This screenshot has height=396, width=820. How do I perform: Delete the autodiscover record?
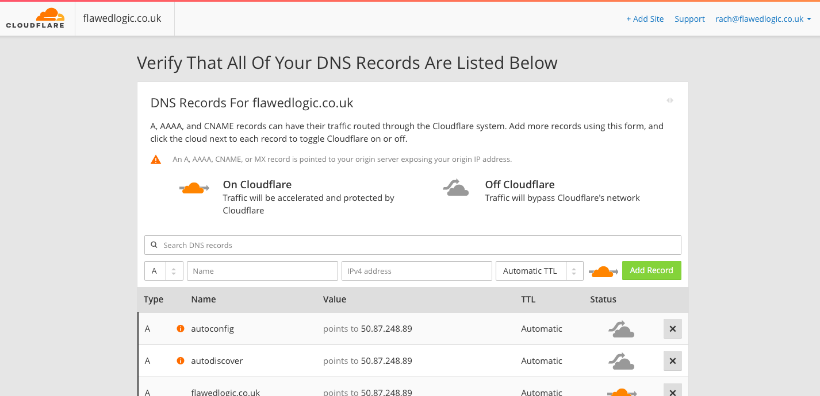(x=672, y=361)
